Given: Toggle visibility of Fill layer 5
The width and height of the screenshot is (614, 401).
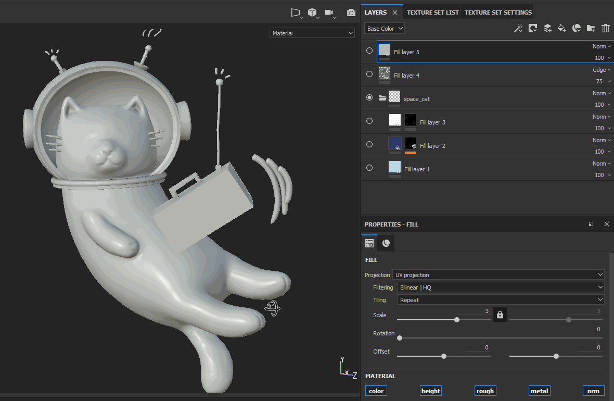Looking at the screenshot, I should 369,51.
